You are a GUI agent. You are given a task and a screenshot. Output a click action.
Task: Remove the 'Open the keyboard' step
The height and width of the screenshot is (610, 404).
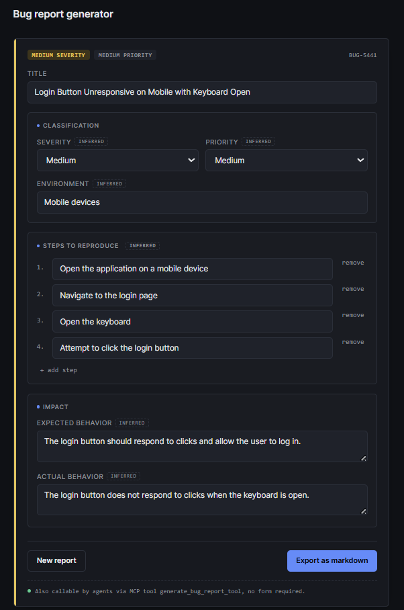pos(353,315)
